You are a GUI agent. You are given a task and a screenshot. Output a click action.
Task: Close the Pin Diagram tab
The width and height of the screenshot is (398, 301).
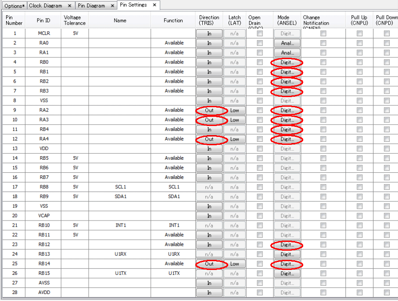tap(112, 6)
